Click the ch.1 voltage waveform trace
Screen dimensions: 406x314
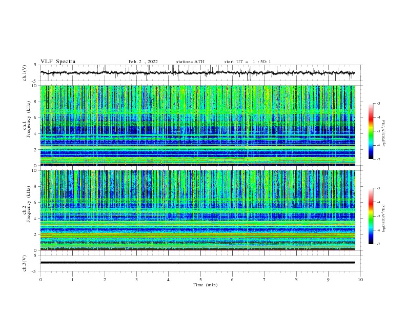(197, 73)
